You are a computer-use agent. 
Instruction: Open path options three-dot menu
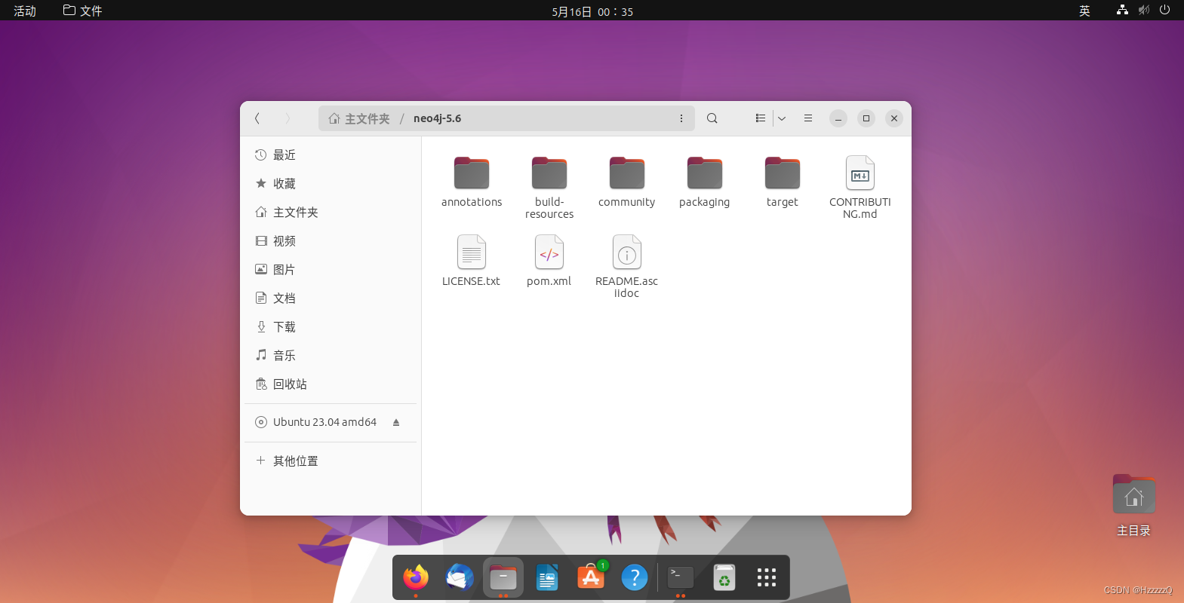click(x=681, y=118)
